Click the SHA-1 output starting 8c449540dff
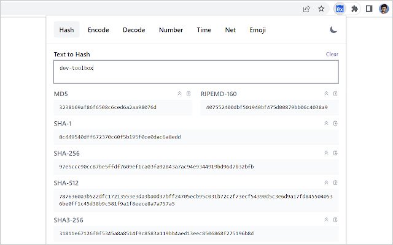Screen dimensions: 393x245 (196, 137)
